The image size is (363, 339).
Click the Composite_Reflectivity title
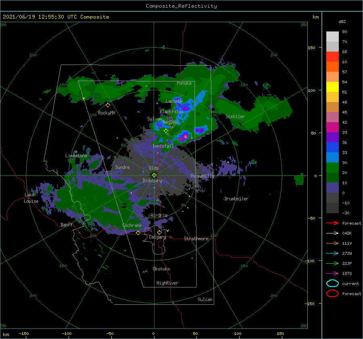181,6
